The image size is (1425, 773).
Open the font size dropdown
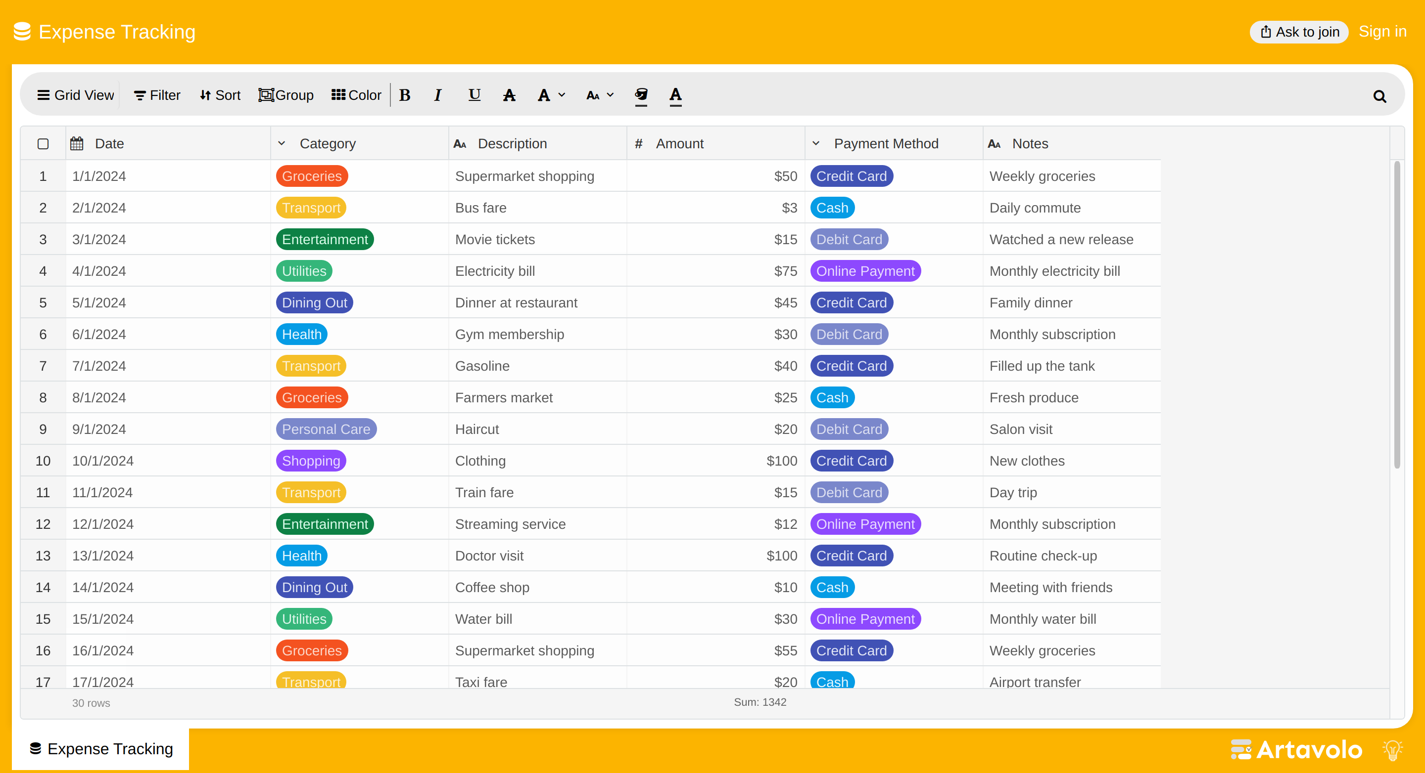click(x=600, y=95)
